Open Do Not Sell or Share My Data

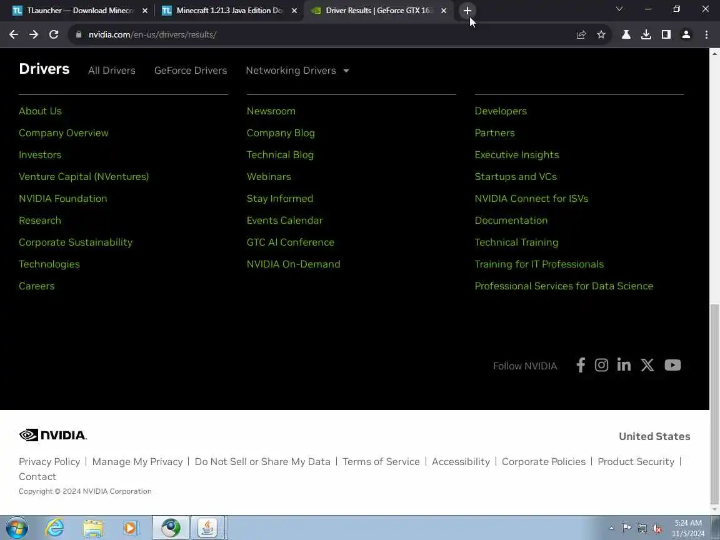click(262, 461)
